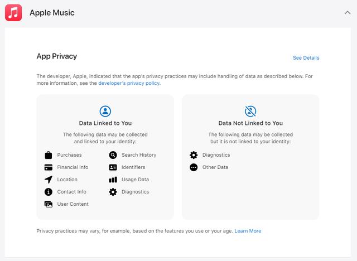
Task: Click the Usage Data bar chart icon
Action: (x=113, y=180)
